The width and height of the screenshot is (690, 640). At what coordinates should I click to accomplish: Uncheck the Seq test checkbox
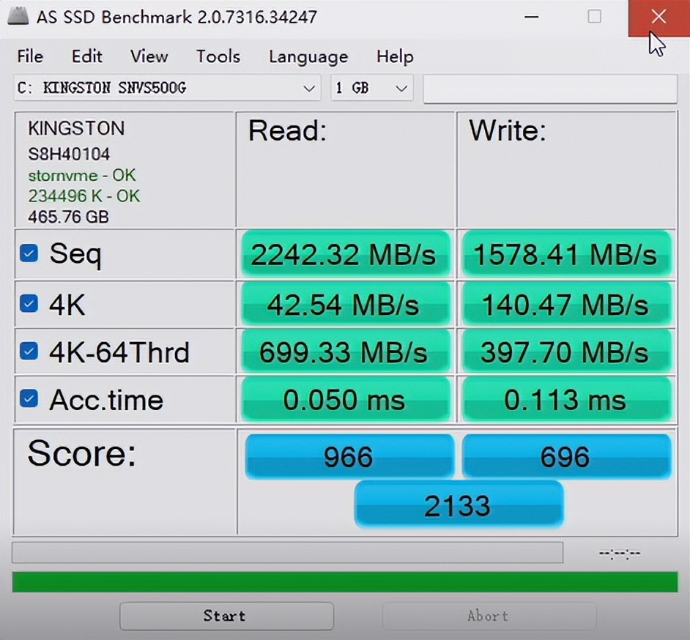click(x=29, y=253)
